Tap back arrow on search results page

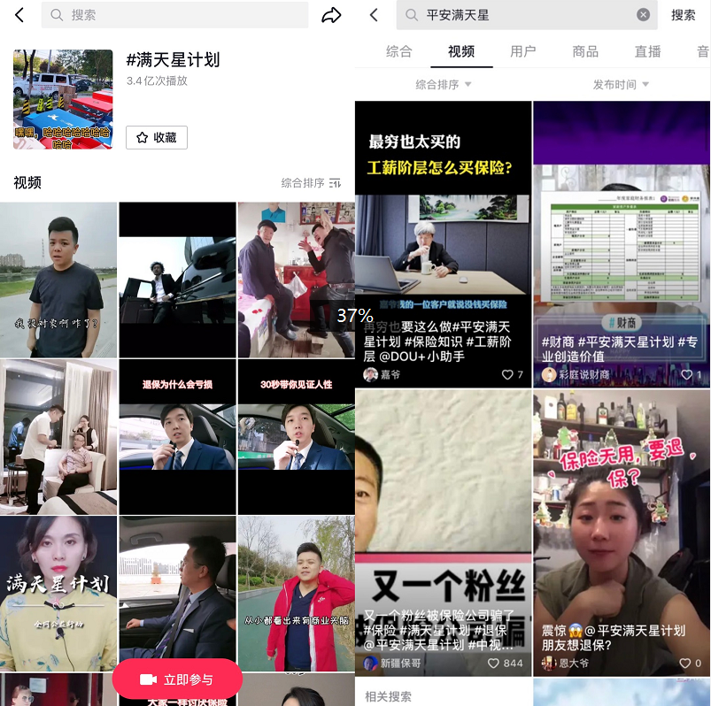[x=374, y=15]
